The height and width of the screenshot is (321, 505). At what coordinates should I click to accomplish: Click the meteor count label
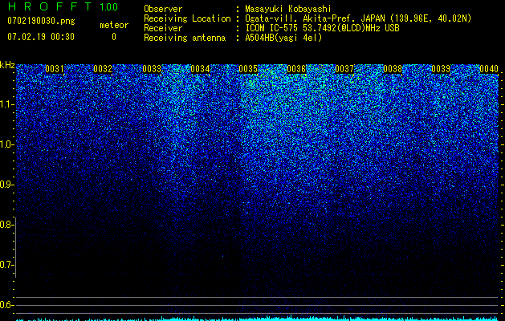(x=114, y=25)
